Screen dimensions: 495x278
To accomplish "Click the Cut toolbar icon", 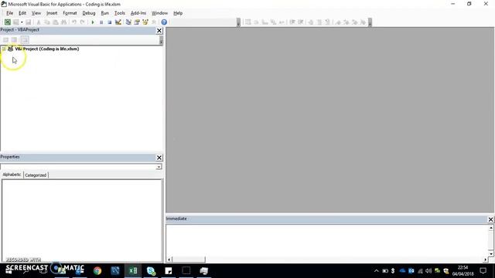I will coord(39,22).
